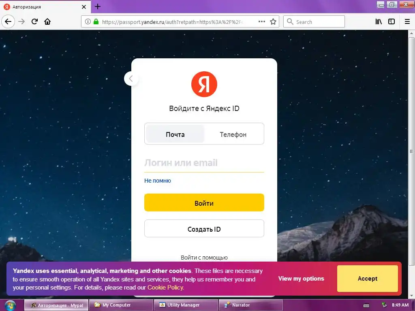Open the browser home page icon
Image resolution: width=415 pixels, height=311 pixels.
point(47,22)
